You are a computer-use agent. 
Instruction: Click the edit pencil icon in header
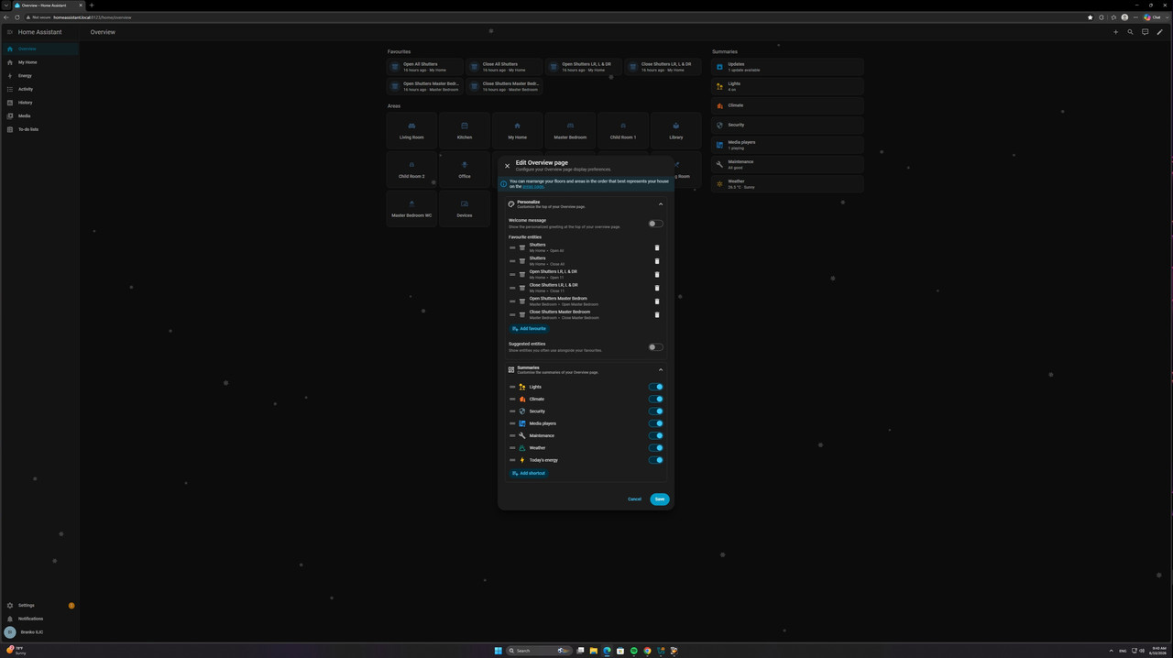[1159, 32]
